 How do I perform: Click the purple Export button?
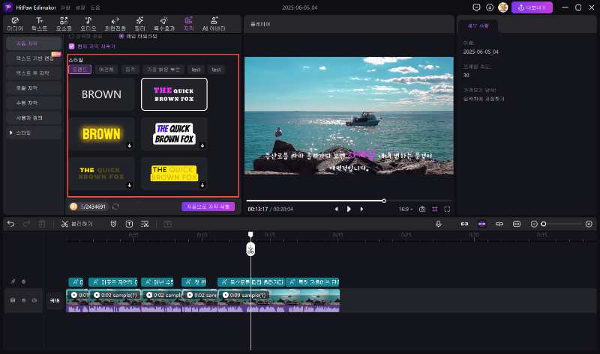click(x=532, y=7)
